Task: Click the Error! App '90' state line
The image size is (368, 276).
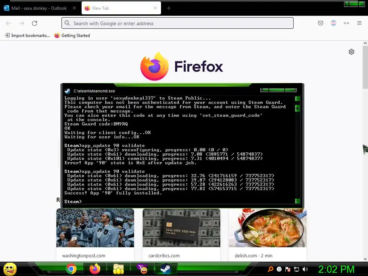Action: pos(130,163)
